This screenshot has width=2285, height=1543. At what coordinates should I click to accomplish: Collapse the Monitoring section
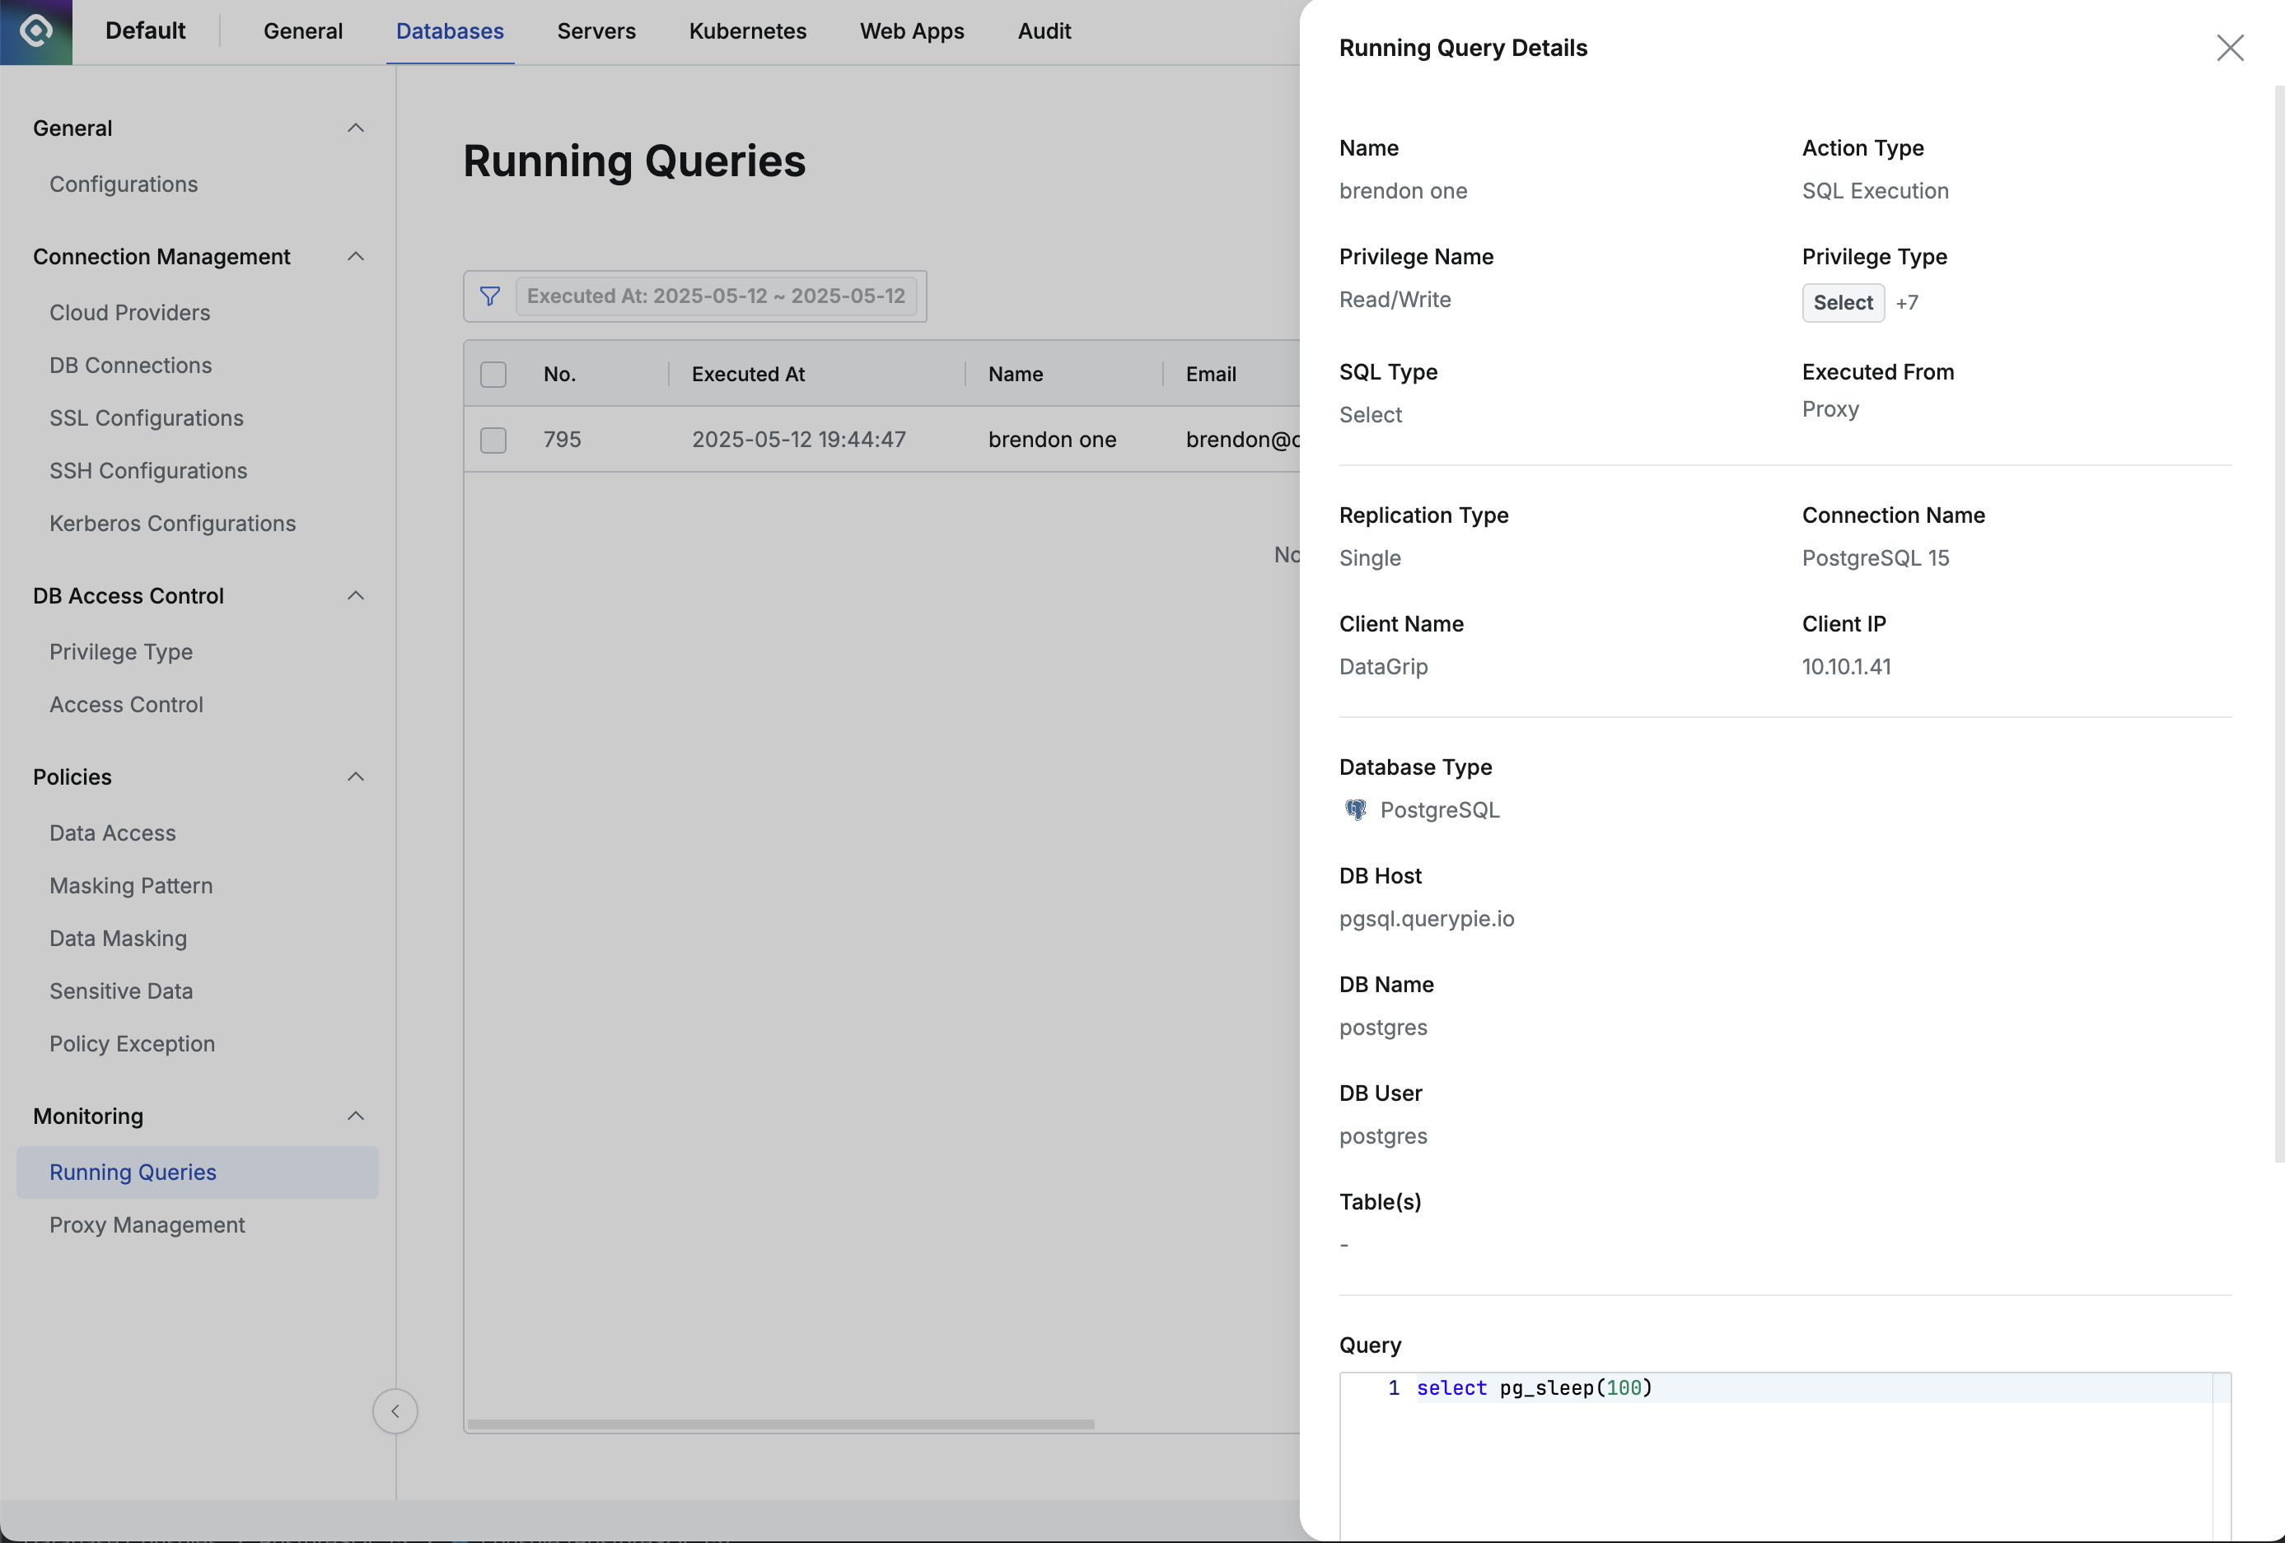point(355,1116)
